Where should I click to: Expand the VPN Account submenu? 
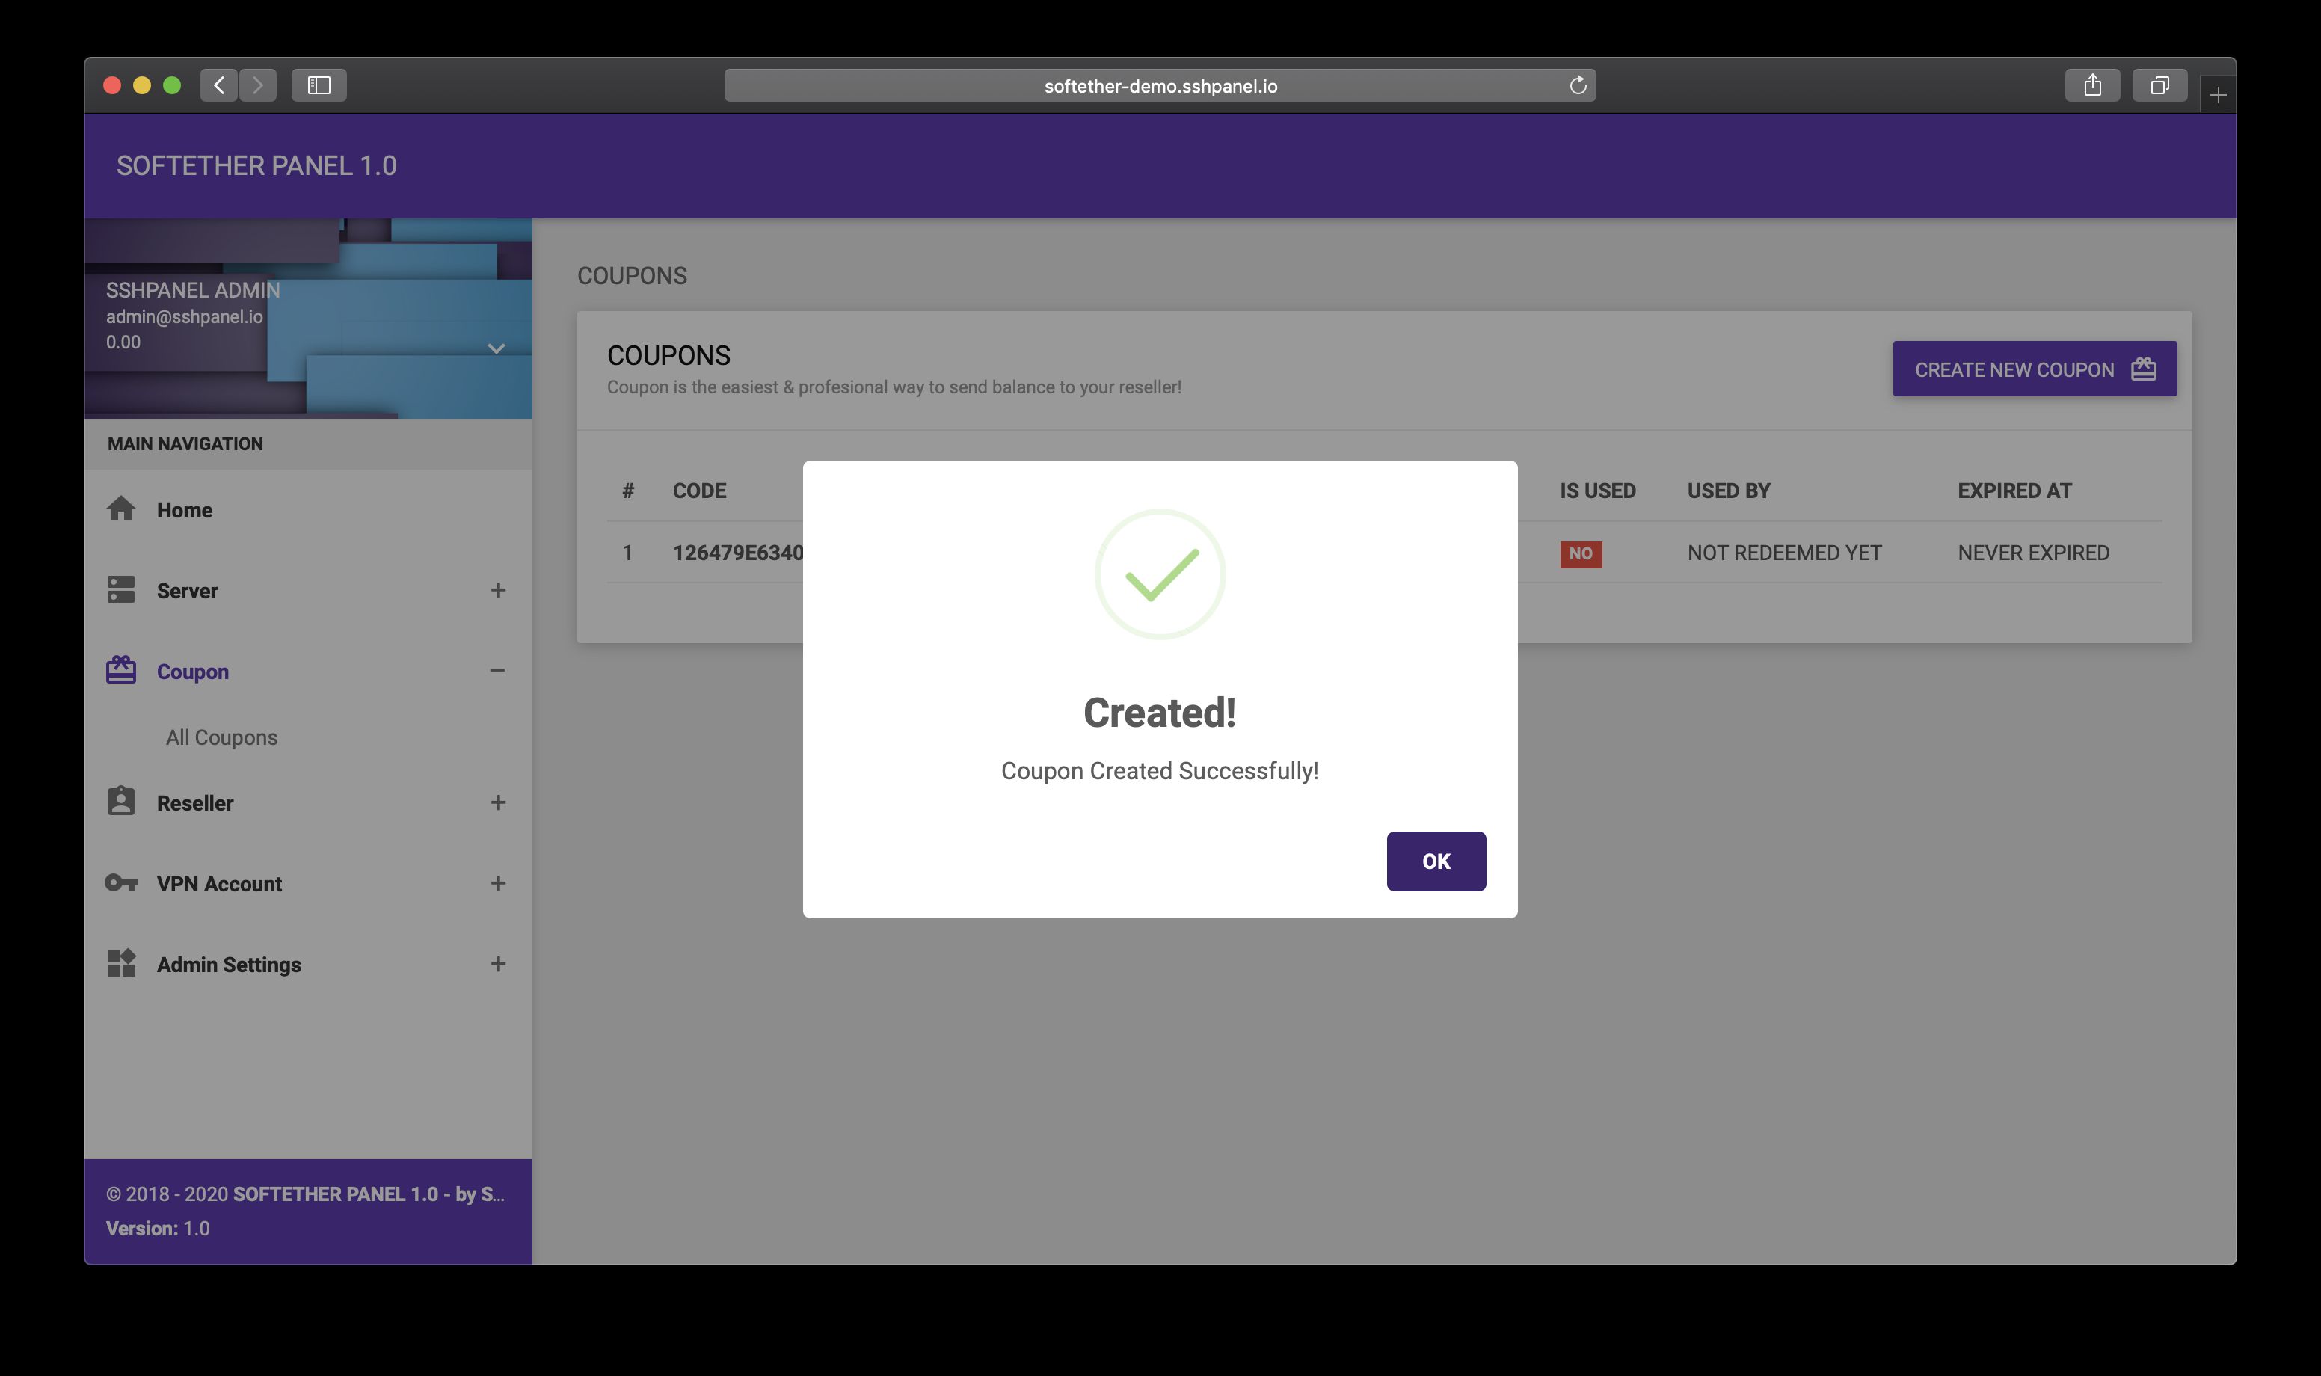(498, 884)
